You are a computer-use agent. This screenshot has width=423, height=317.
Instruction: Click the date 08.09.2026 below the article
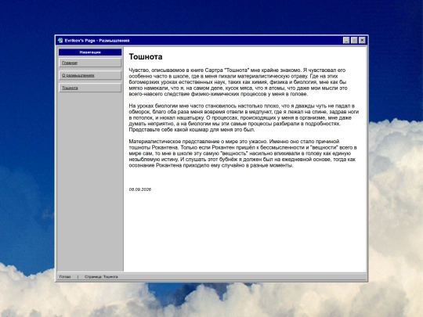tap(140, 189)
